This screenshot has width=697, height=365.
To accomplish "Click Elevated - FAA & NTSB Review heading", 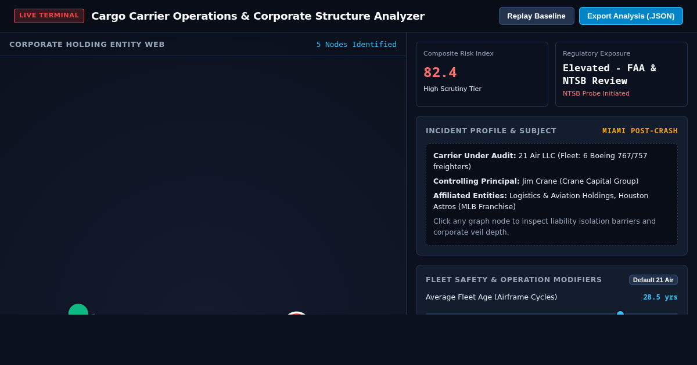I will (x=609, y=74).
